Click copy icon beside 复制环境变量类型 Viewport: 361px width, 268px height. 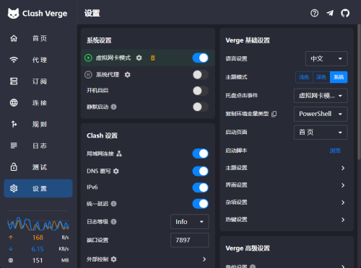274,114
